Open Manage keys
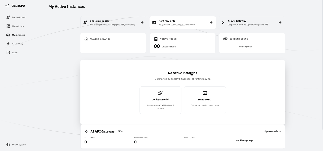323x151 pixels. [x=245, y=140]
